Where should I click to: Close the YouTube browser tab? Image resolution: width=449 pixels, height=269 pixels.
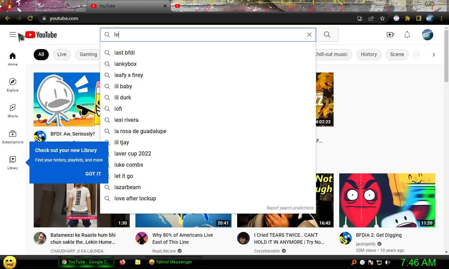[x=165, y=6]
